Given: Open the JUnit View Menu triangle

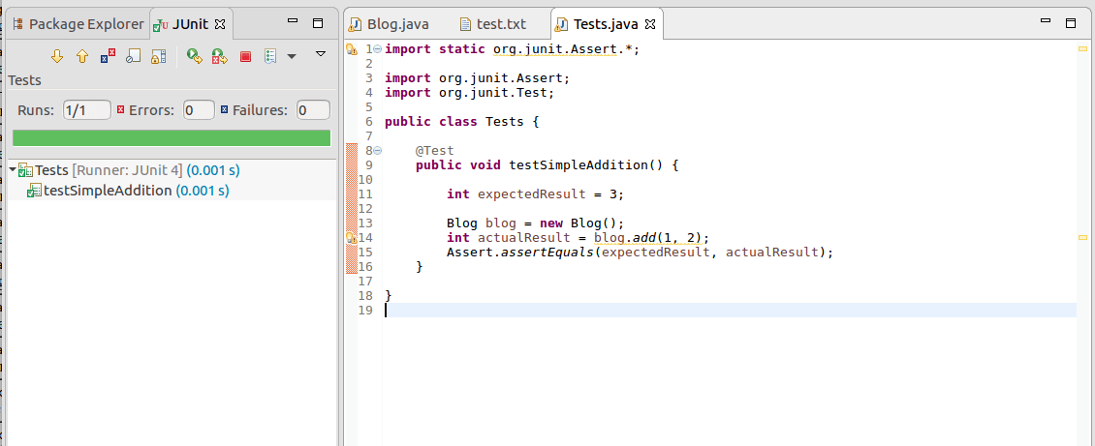Looking at the screenshot, I should coord(321,53).
